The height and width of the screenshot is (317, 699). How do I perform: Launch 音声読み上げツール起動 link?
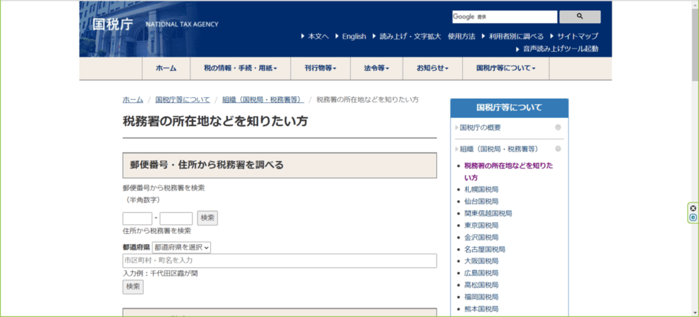(x=561, y=49)
